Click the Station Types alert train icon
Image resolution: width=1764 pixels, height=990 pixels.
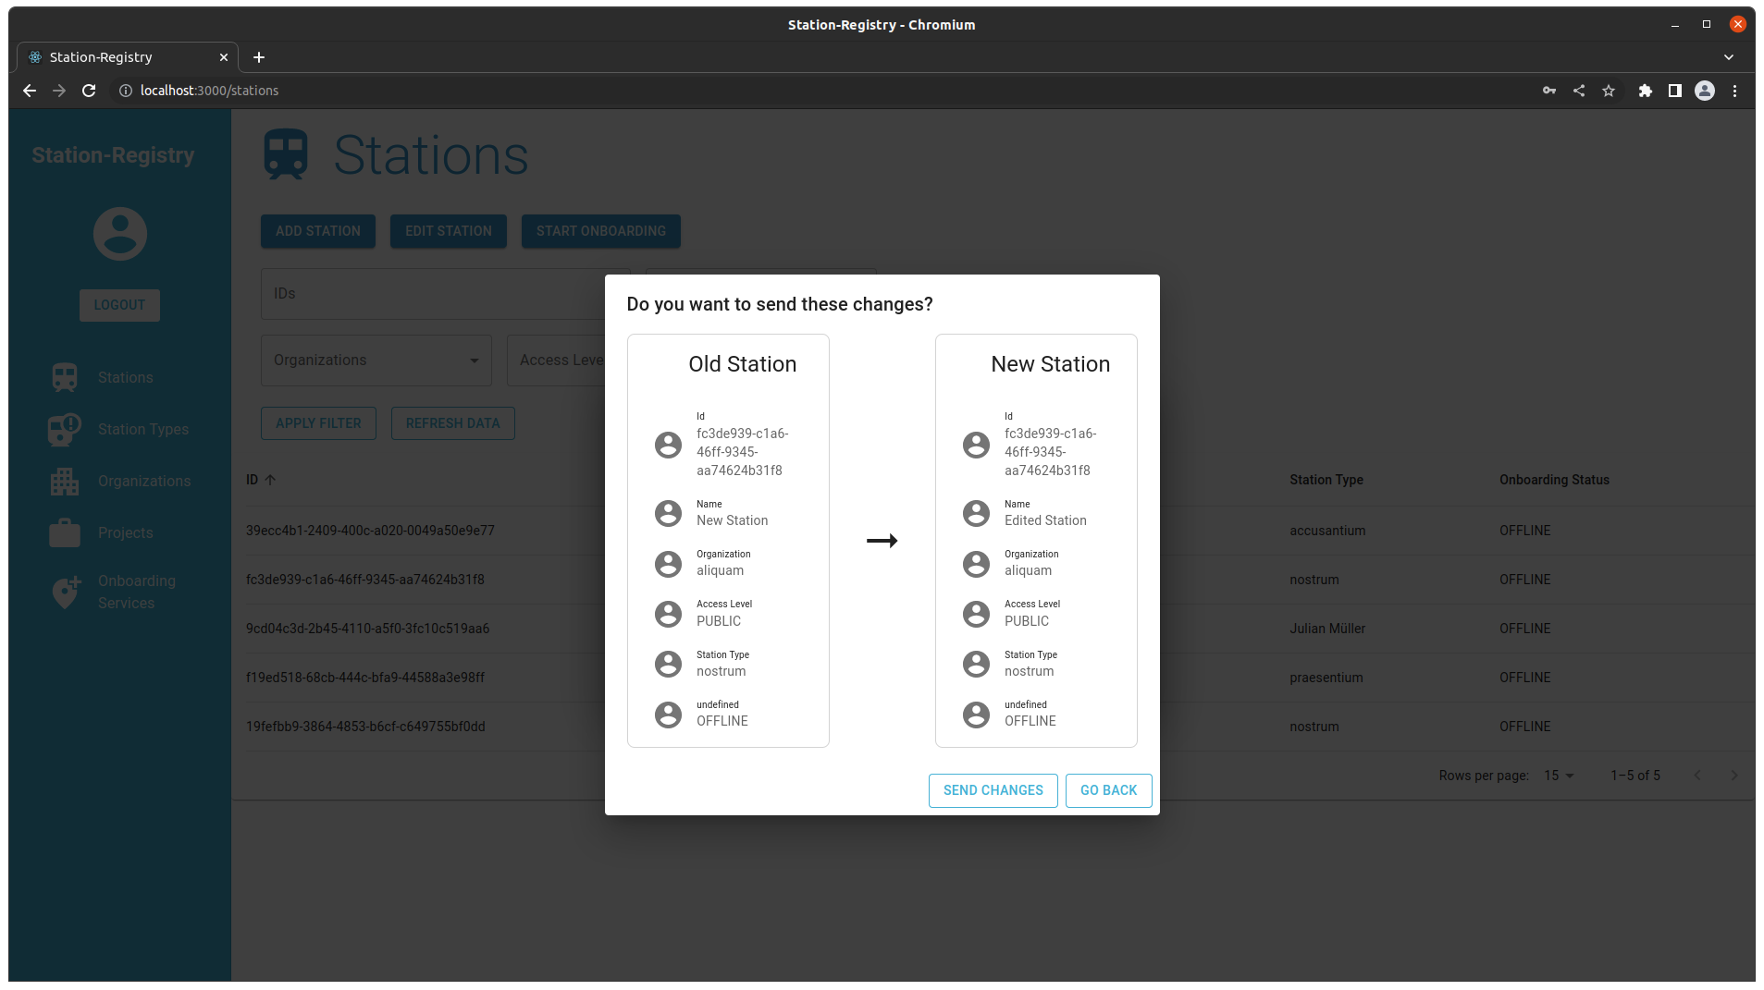point(65,429)
